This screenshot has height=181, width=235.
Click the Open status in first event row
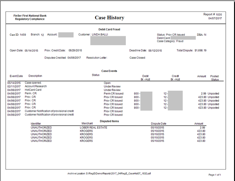(107, 83)
